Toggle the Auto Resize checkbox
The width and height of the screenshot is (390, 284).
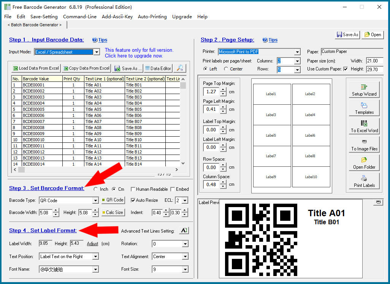point(133,200)
